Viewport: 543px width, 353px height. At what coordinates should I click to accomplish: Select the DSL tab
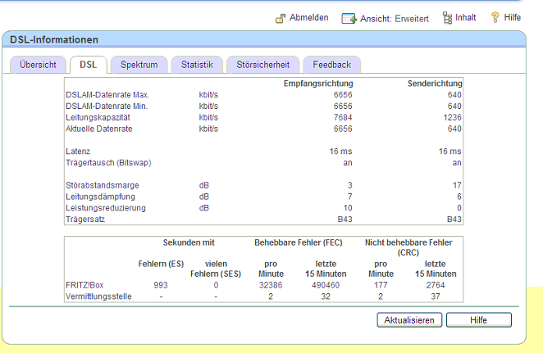pyautogui.click(x=89, y=65)
